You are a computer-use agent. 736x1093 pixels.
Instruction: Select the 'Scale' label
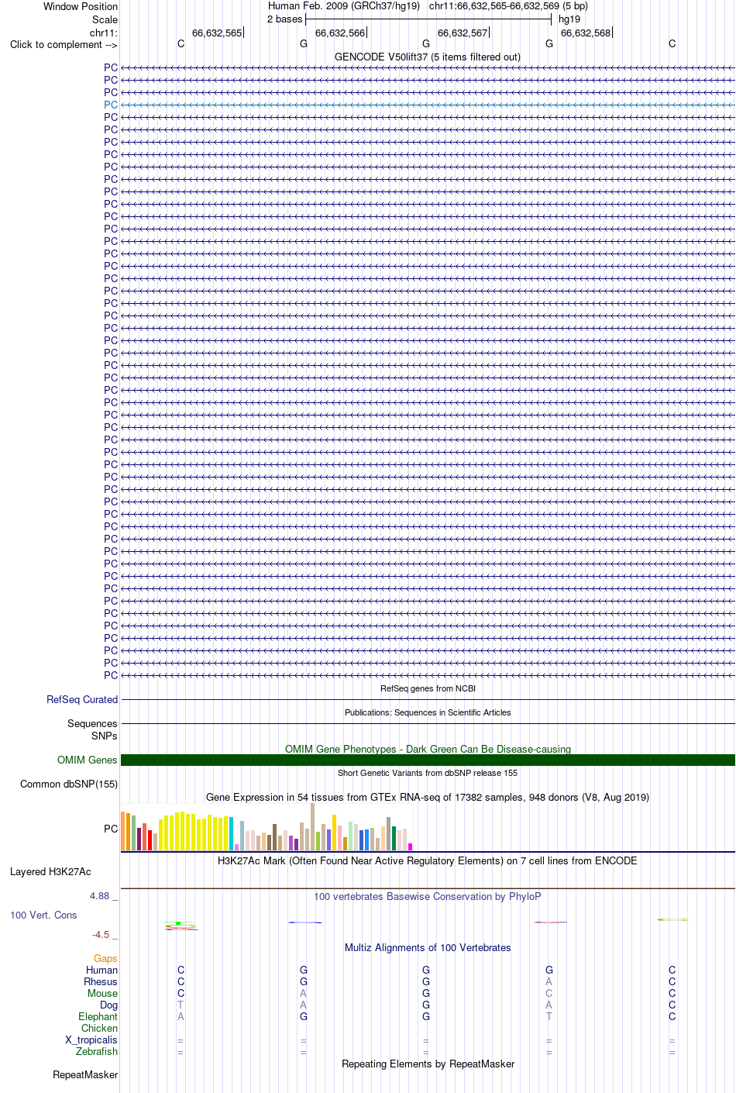click(105, 19)
